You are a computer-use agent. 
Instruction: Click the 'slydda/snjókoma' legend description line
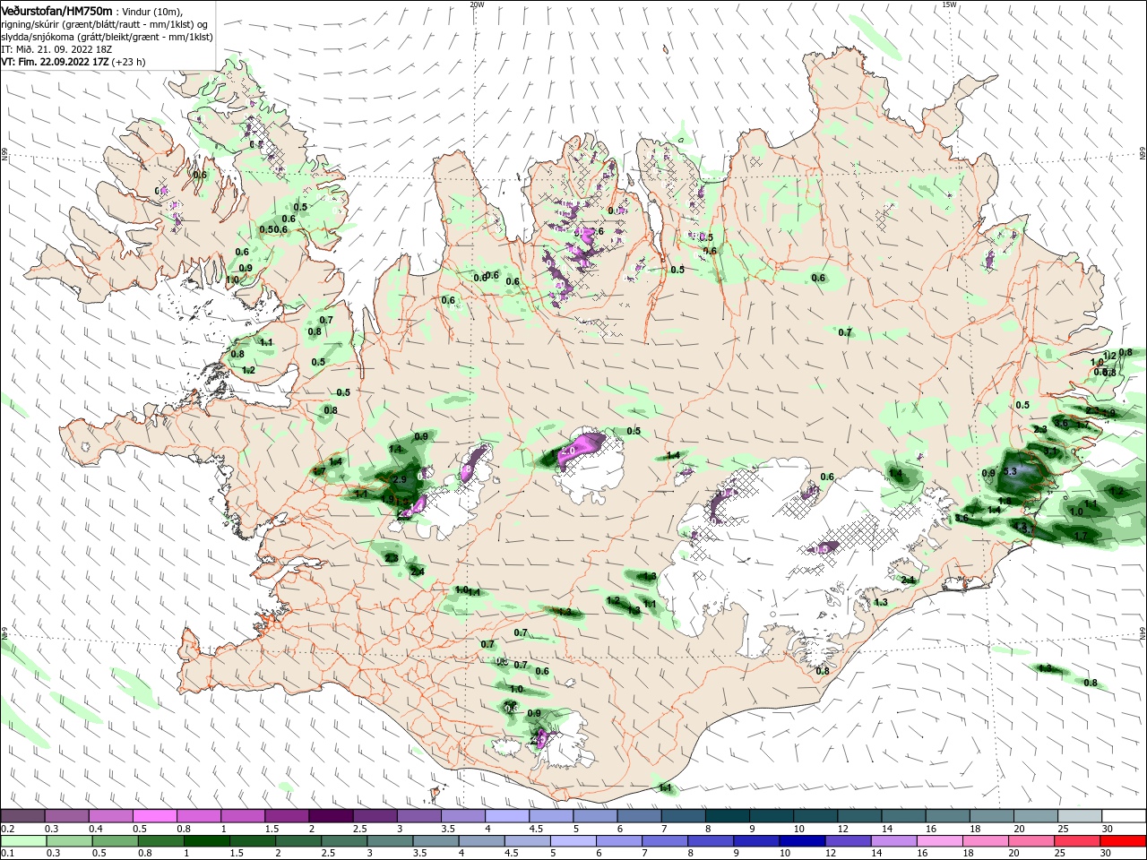(107, 37)
